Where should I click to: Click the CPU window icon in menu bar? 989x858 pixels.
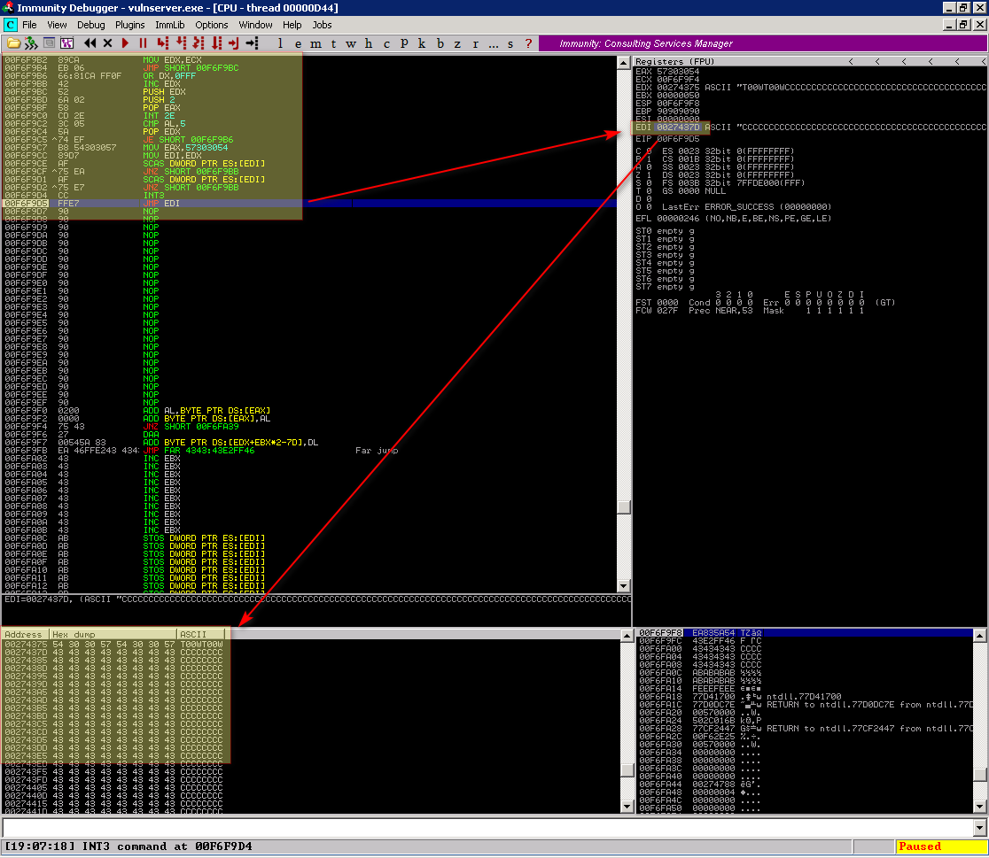[10, 25]
